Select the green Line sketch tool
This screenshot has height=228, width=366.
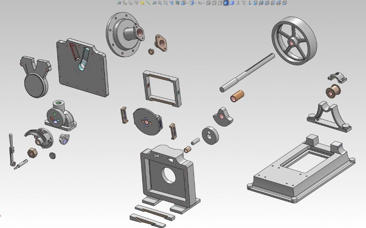pyautogui.click(x=148, y=3)
